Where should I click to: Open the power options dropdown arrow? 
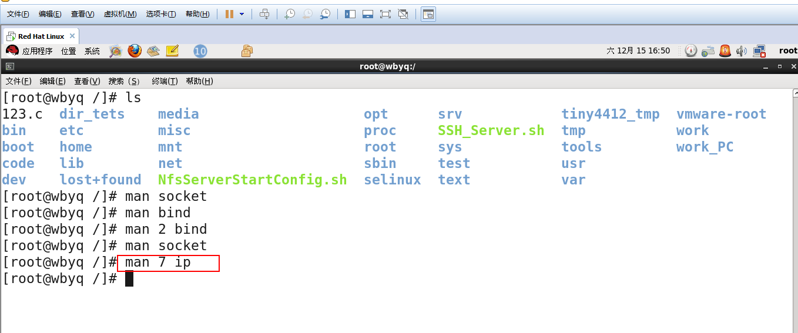click(242, 14)
